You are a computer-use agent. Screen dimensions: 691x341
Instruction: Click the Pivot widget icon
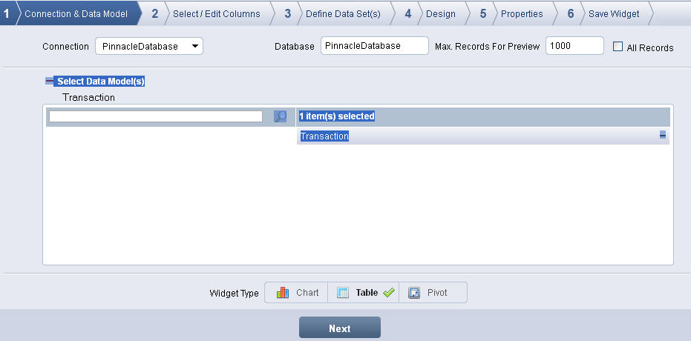click(414, 293)
